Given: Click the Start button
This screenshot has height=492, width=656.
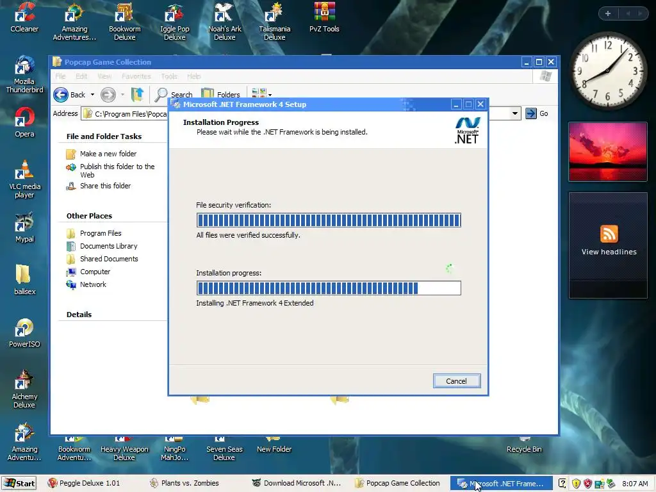Looking at the screenshot, I should 19,483.
